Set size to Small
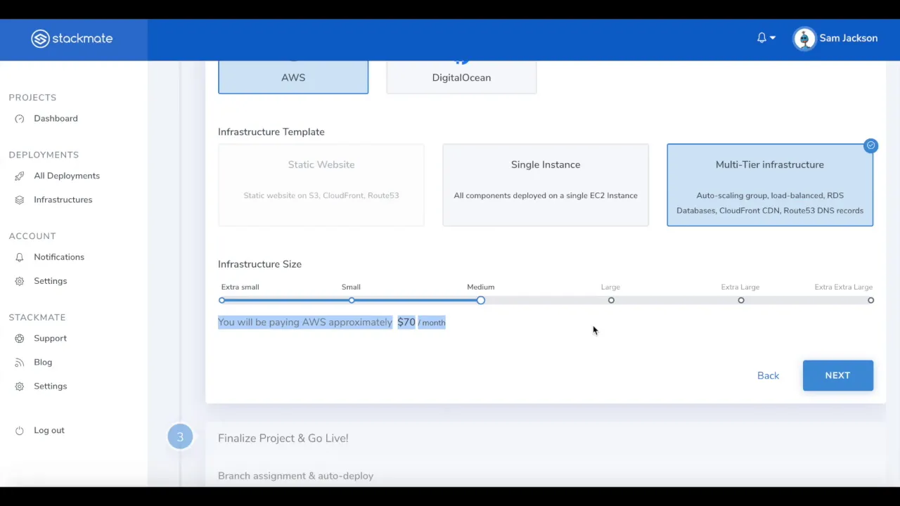The height and width of the screenshot is (506, 900). [352, 300]
